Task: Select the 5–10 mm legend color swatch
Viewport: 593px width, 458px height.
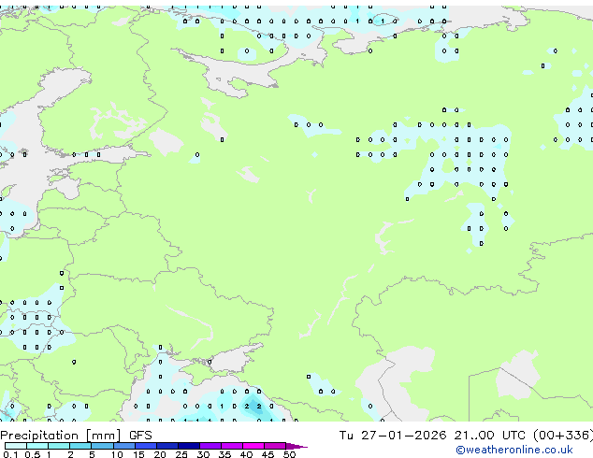Action: pyautogui.click(x=103, y=447)
